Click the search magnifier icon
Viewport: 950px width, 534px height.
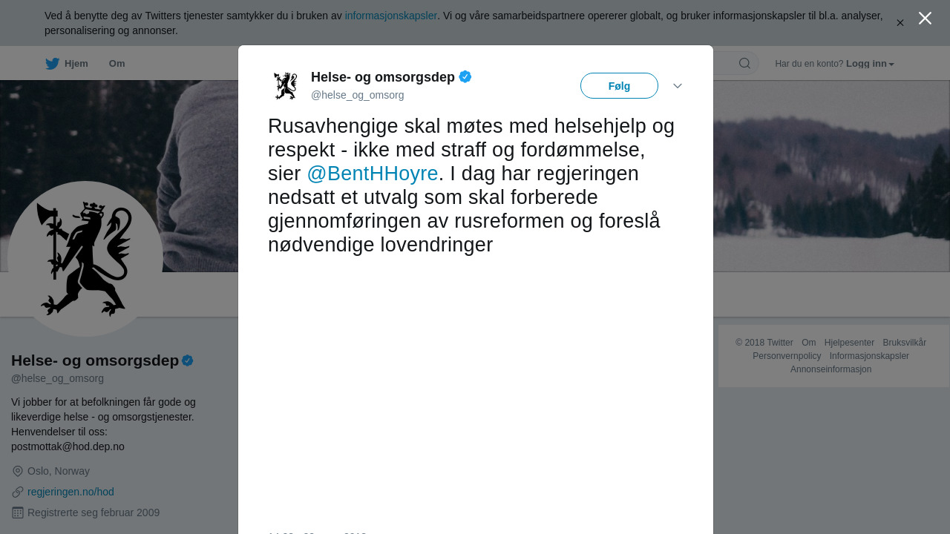(744, 64)
